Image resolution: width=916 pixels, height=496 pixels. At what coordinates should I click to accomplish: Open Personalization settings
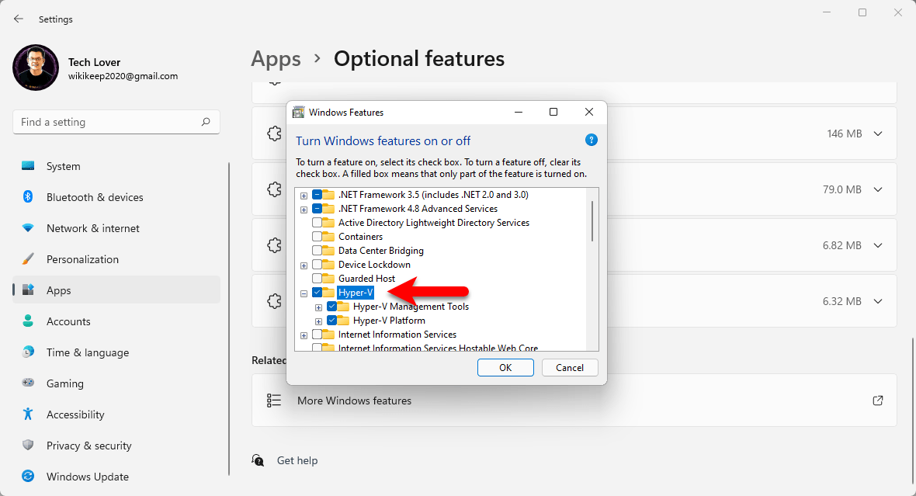[x=116, y=258]
